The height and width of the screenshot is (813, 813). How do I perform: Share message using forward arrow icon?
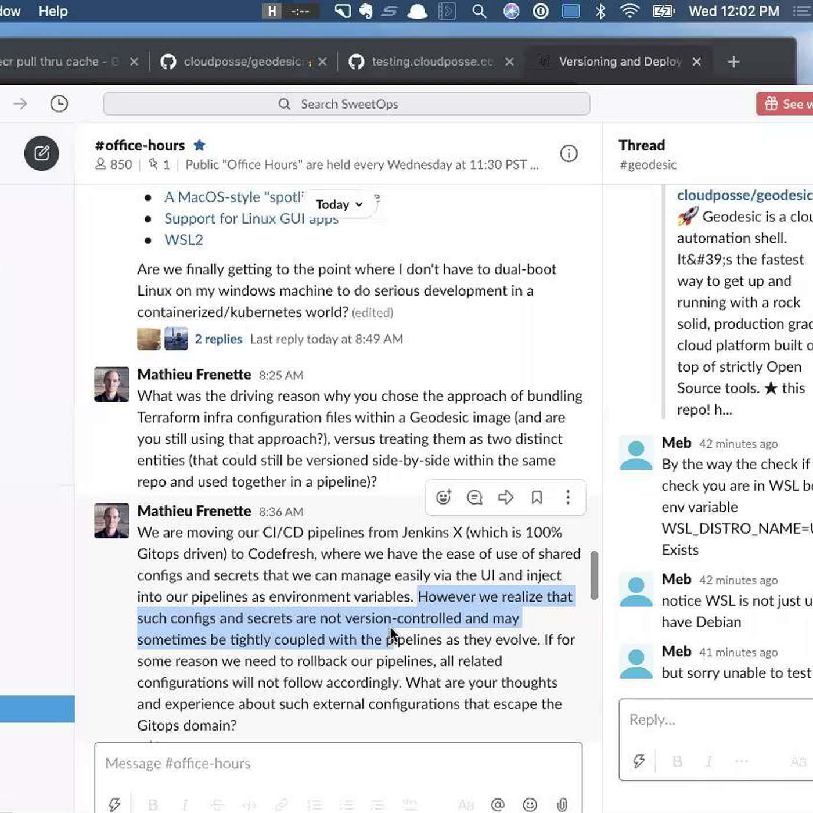506,497
